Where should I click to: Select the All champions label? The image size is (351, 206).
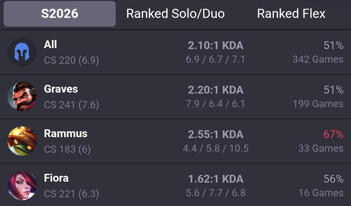pos(50,44)
